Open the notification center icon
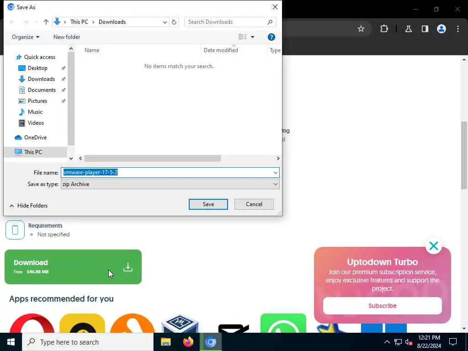Image resolution: width=468 pixels, height=351 pixels. pos(453,342)
